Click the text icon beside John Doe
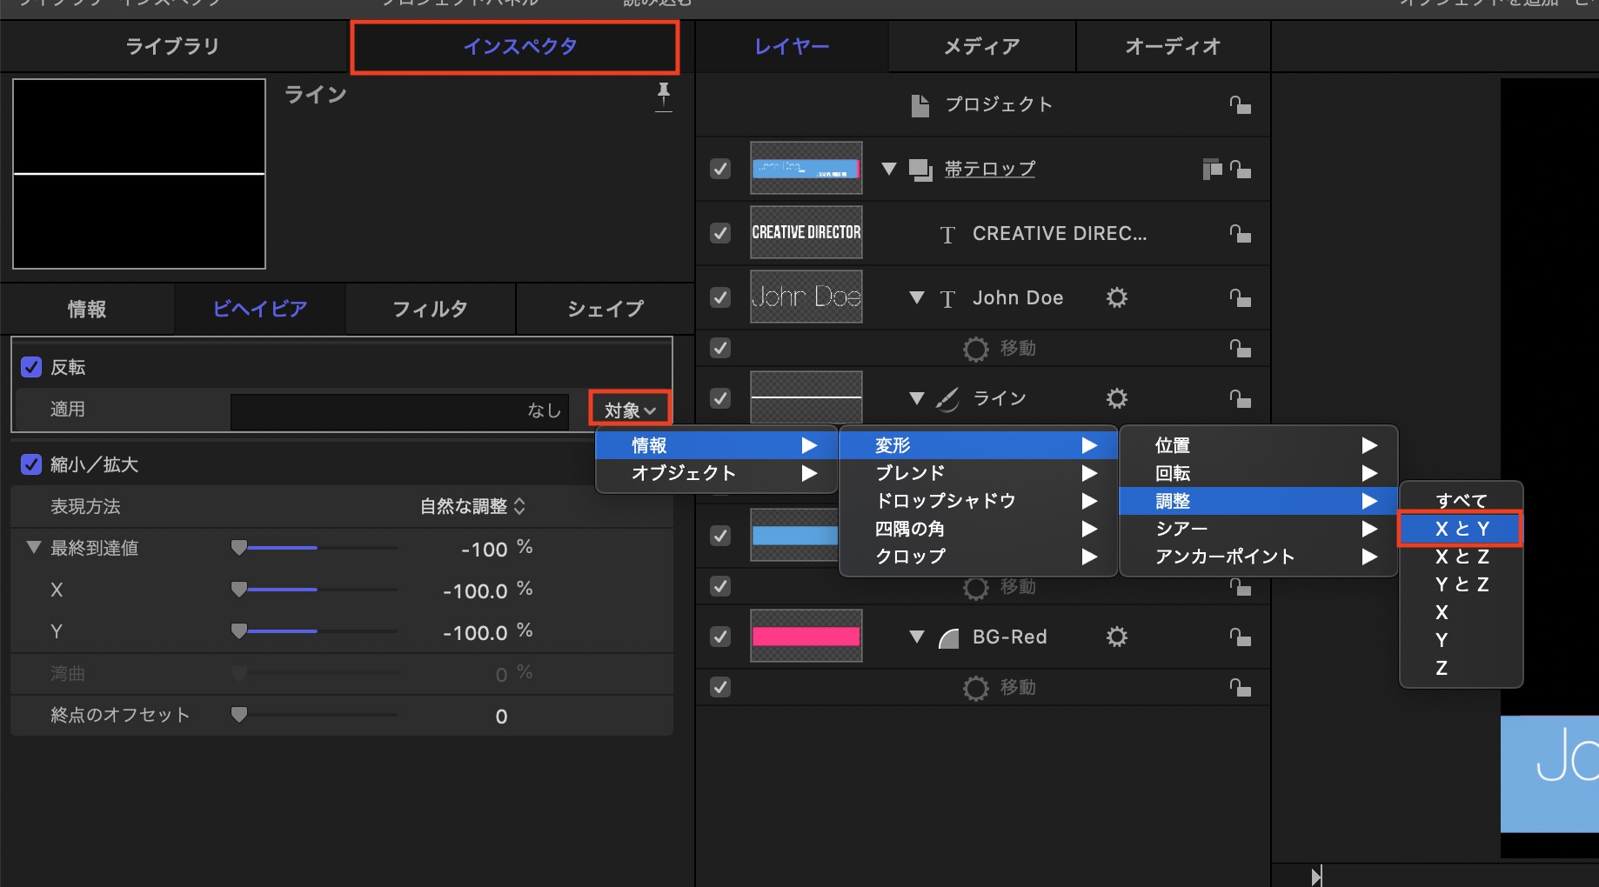1599x887 pixels. tap(947, 299)
